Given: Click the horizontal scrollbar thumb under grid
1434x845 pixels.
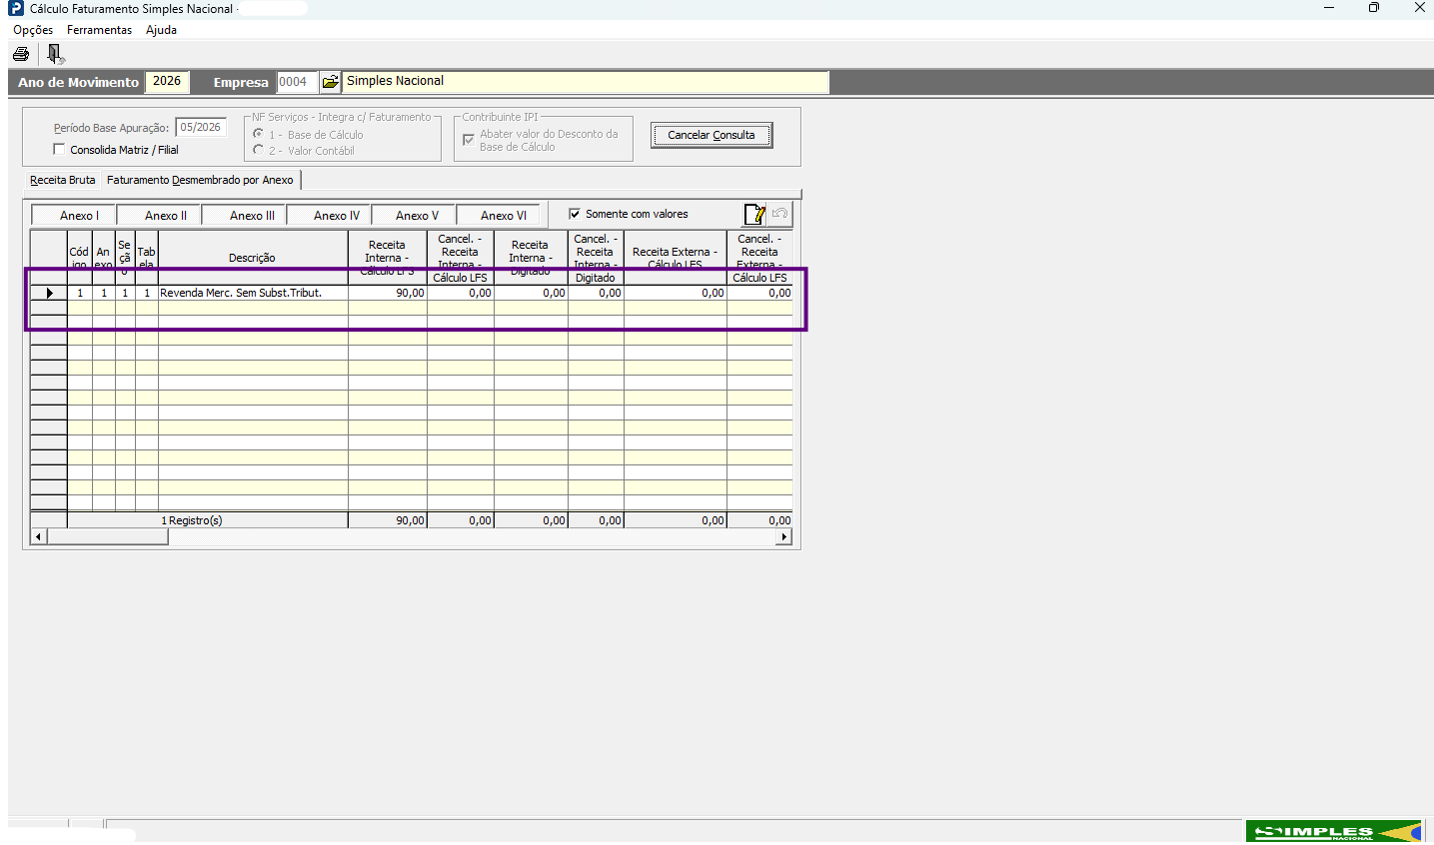Looking at the screenshot, I should [x=108, y=537].
